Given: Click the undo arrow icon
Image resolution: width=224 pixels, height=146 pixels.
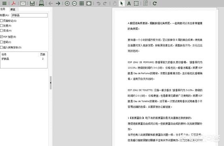Looking at the screenshot, I should 98,3.
